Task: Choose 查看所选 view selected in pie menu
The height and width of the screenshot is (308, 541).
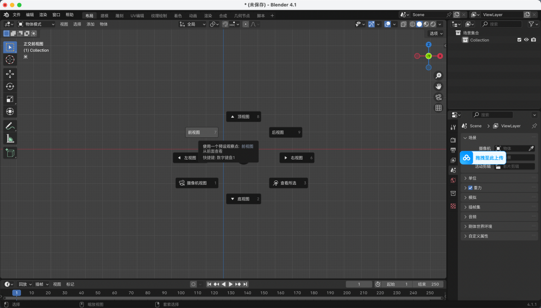Action: tap(288, 183)
